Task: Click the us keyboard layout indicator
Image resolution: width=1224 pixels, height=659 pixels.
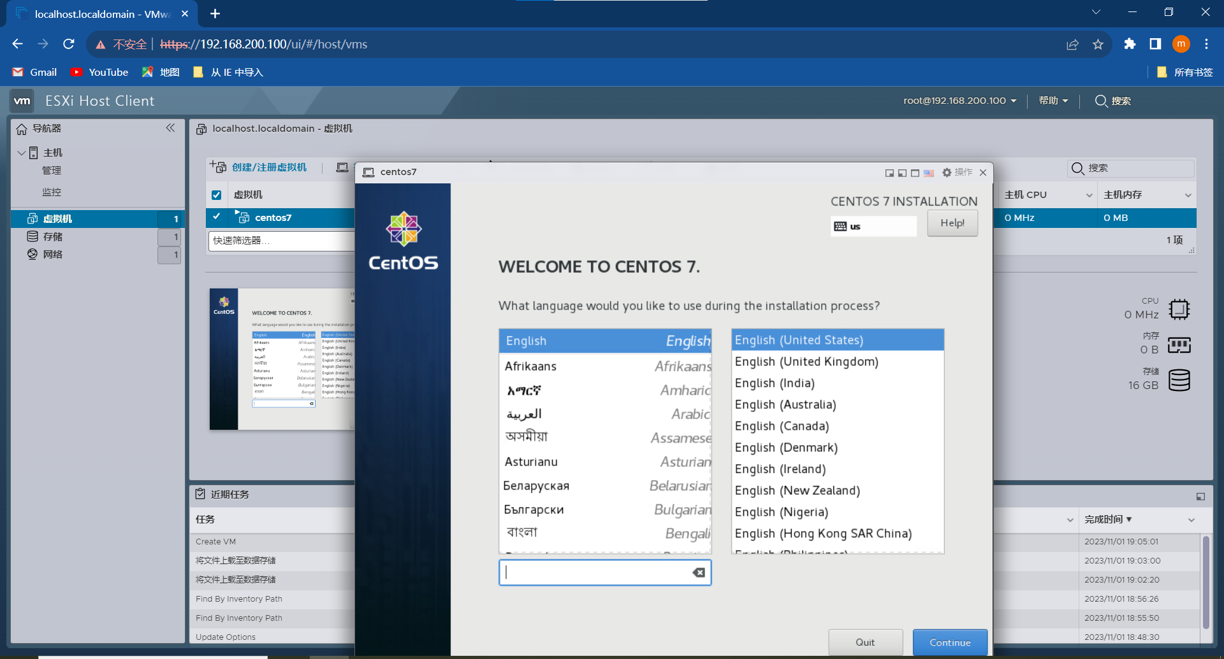Action: [873, 226]
